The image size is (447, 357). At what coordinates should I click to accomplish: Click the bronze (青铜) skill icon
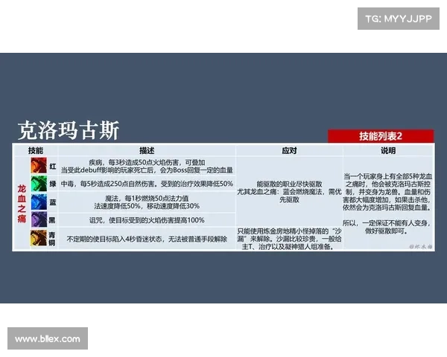37,239
